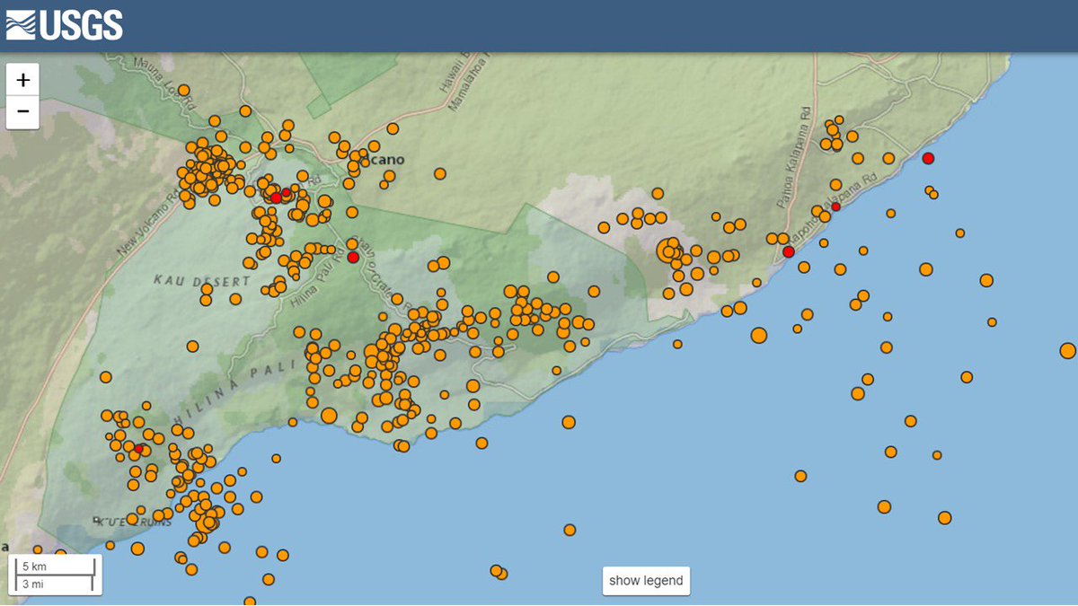The width and height of the screenshot is (1078, 606).
Task: Zoom out using the minus button
Action: pos(22,112)
